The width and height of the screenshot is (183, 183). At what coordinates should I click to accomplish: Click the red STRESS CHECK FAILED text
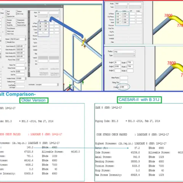tap(10, 134)
